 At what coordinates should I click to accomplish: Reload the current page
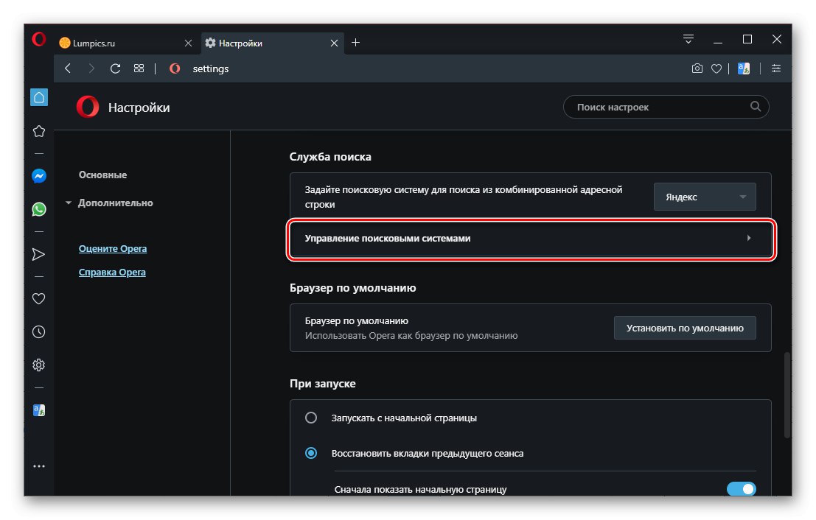(115, 68)
